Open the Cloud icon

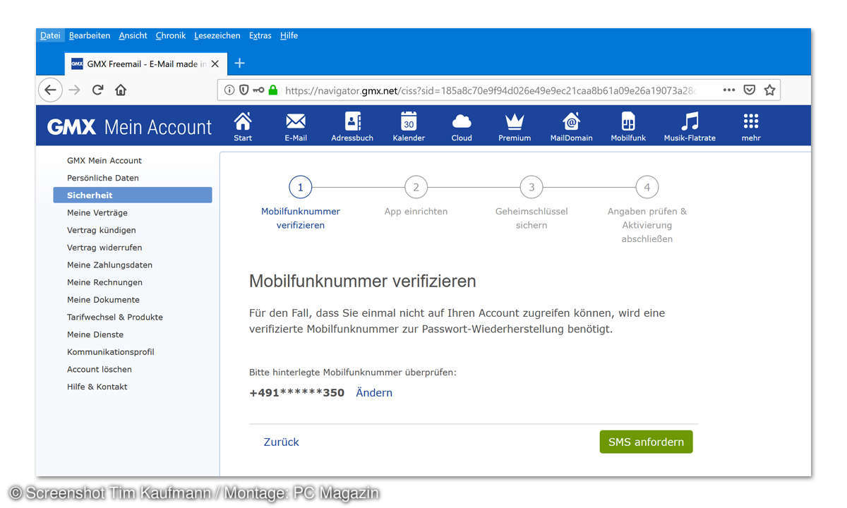[x=462, y=121]
